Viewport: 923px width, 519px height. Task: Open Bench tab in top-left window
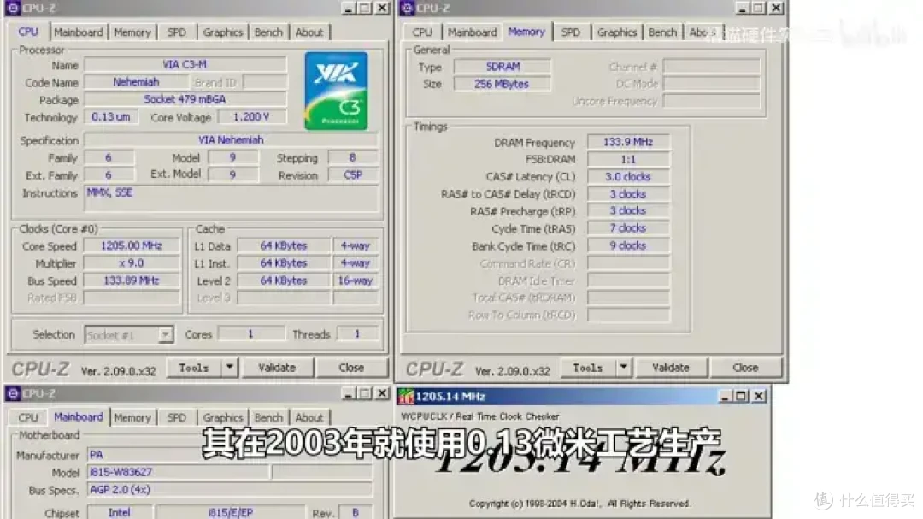pos(268,32)
